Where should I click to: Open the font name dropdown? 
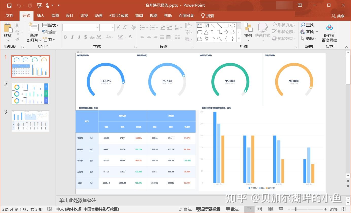click(x=97, y=27)
